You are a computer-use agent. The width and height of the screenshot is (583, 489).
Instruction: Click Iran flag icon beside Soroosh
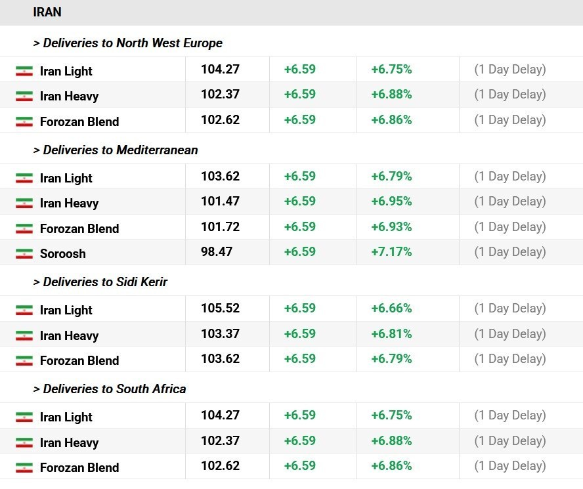(x=24, y=253)
